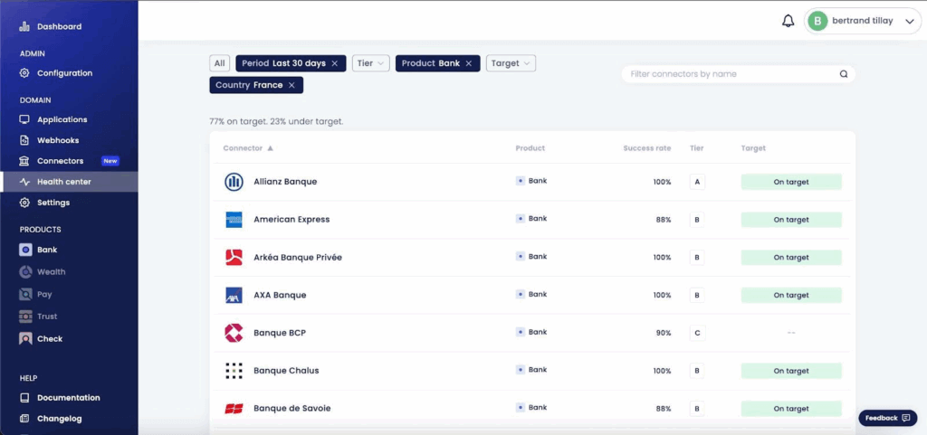Expand the Target filter dropdown

click(x=511, y=63)
